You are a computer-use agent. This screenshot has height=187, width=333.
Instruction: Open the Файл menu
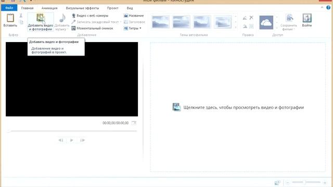(x=9, y=8)
